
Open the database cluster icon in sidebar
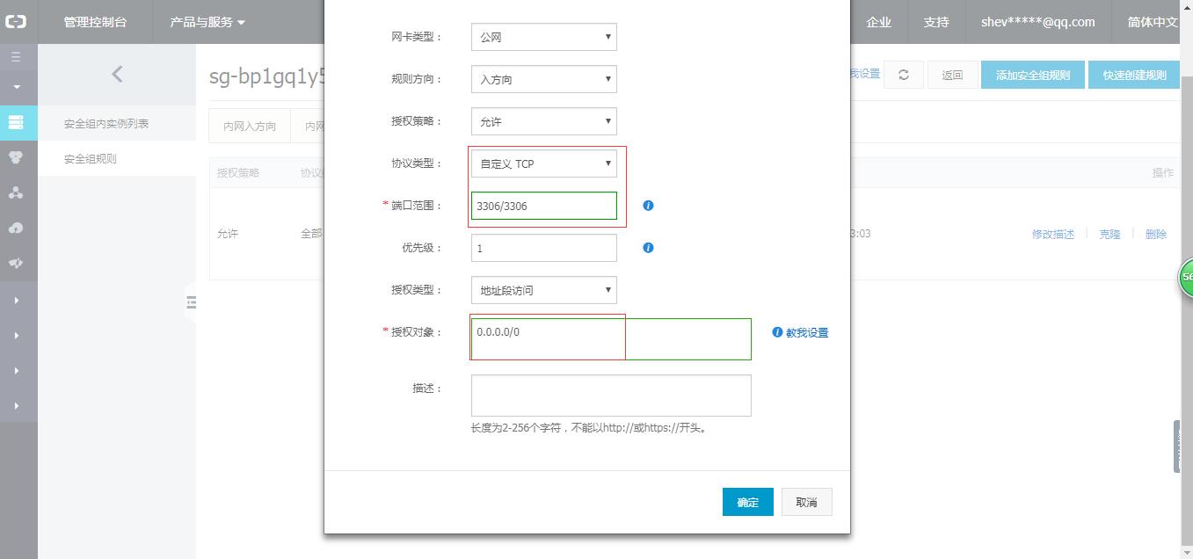click(16, 157)
